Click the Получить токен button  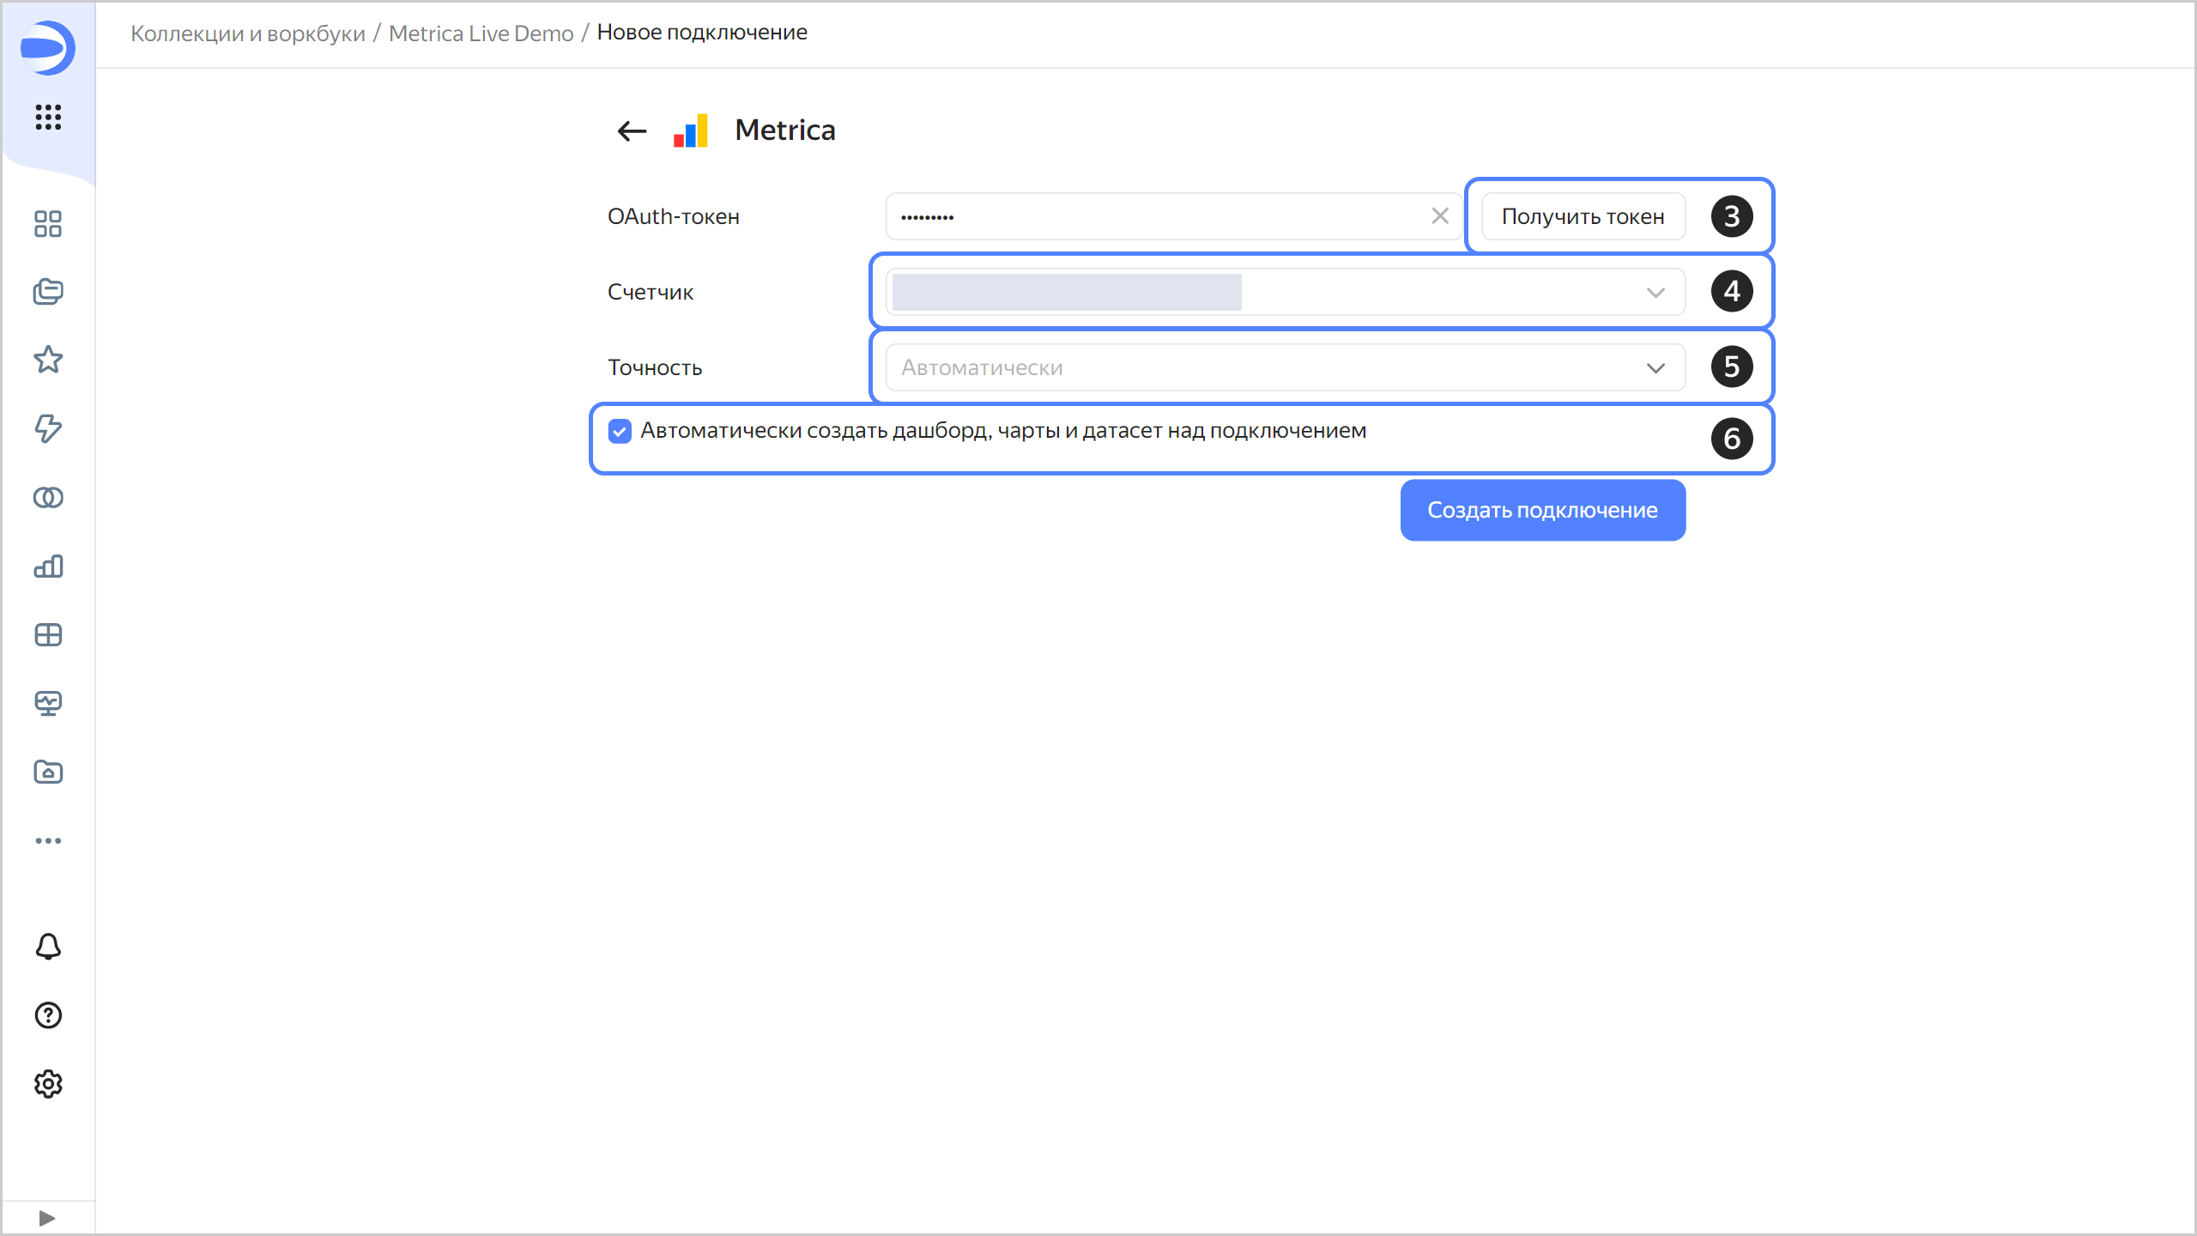1583,217
